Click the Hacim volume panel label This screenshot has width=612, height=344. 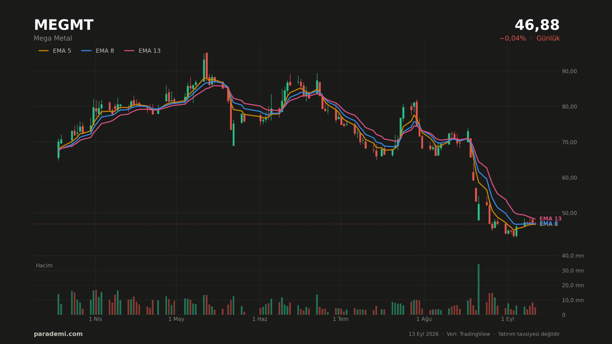[44, 266]
